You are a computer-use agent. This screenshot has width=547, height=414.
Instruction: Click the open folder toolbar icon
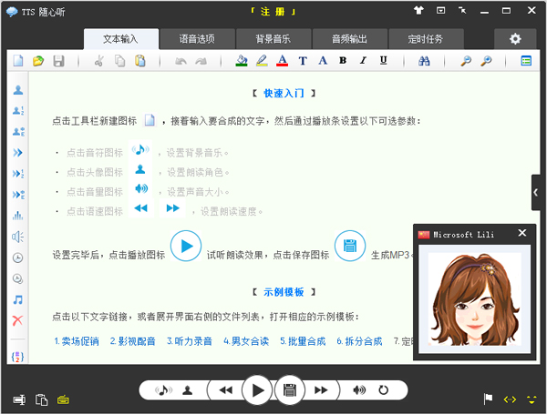pos(38,61)
